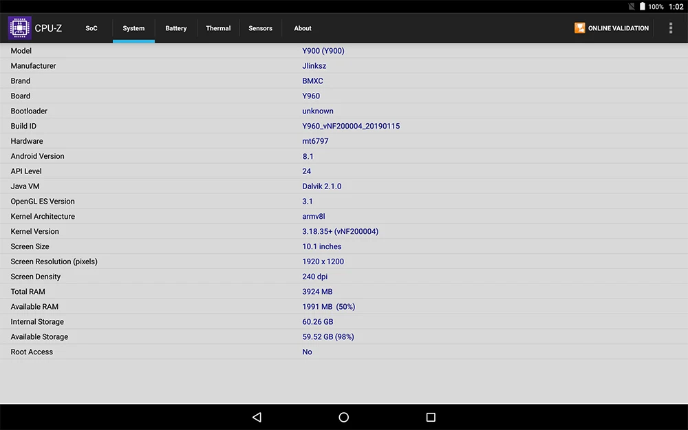
Task: Select the Internal Storage label
Action: 37,321
